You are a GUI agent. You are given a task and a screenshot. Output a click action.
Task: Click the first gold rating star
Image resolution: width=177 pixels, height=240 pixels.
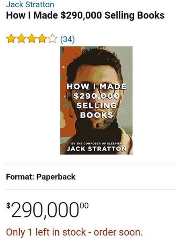[x=11, y=39]
